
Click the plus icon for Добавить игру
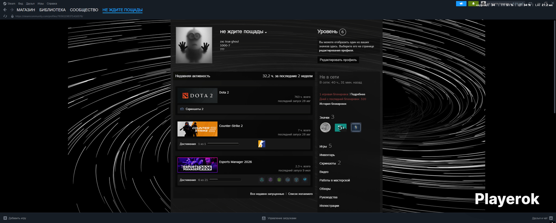(5, 218)
